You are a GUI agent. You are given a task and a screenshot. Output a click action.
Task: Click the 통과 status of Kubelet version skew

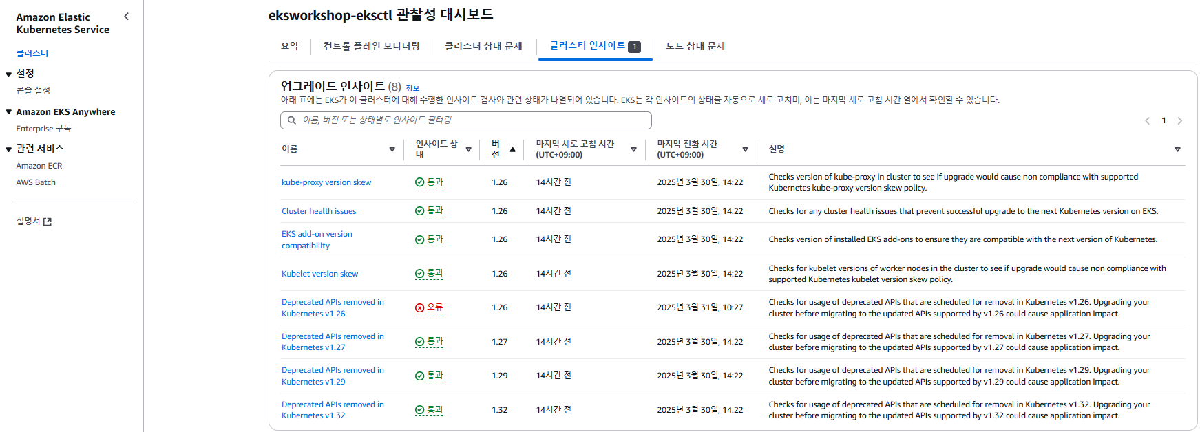(429, 274)
